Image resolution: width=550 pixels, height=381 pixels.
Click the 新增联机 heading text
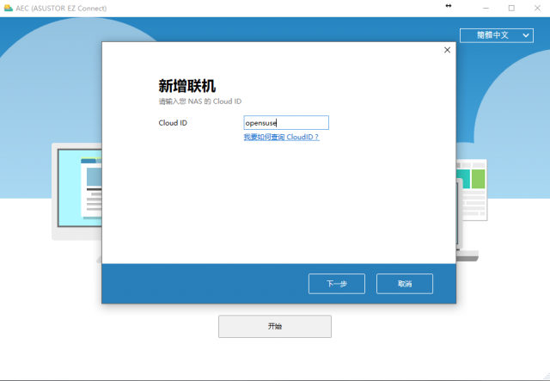(x=187, y=86)
